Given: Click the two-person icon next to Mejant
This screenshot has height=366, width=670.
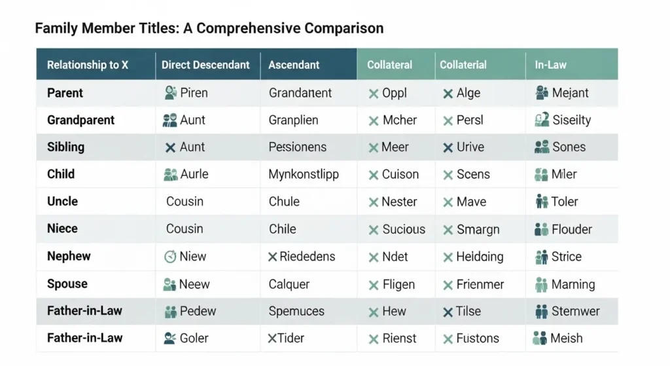Looking at the screenshot, I should point(541,93).
